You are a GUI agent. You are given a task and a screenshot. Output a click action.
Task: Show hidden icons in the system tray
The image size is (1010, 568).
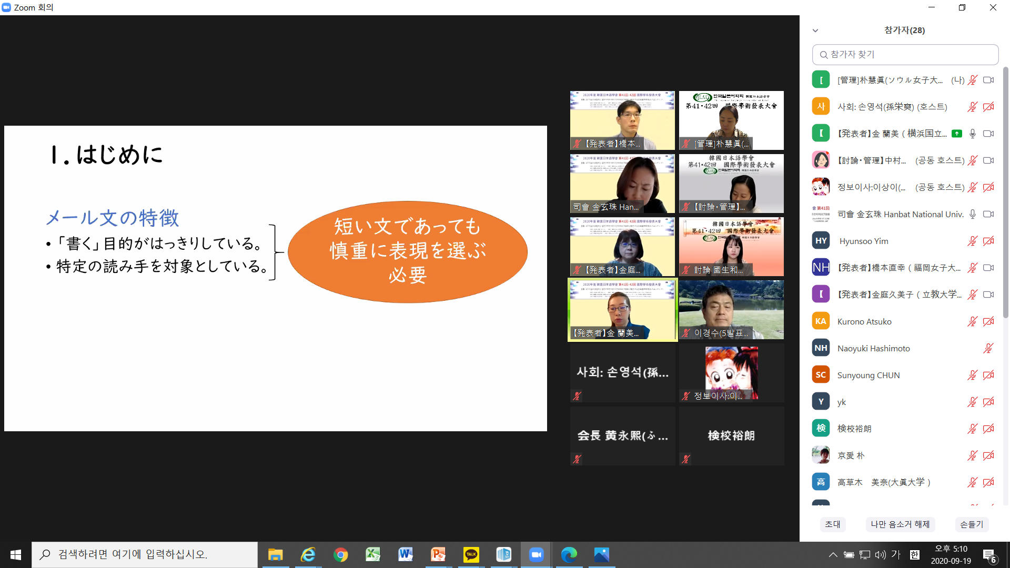(833, 554)
